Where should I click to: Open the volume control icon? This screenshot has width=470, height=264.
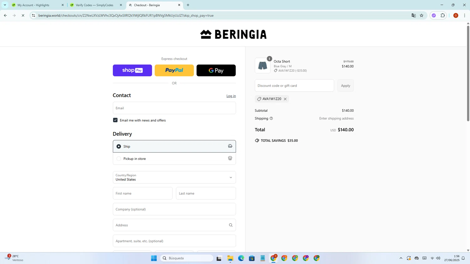pos(438,258)
